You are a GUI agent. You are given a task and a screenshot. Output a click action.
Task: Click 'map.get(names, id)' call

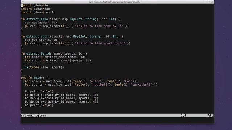click(x=41, y=22)
